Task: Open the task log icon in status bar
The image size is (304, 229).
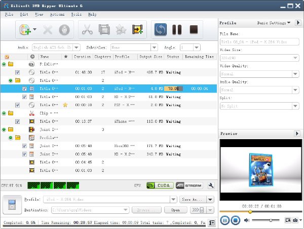Action: coord(212,223)
